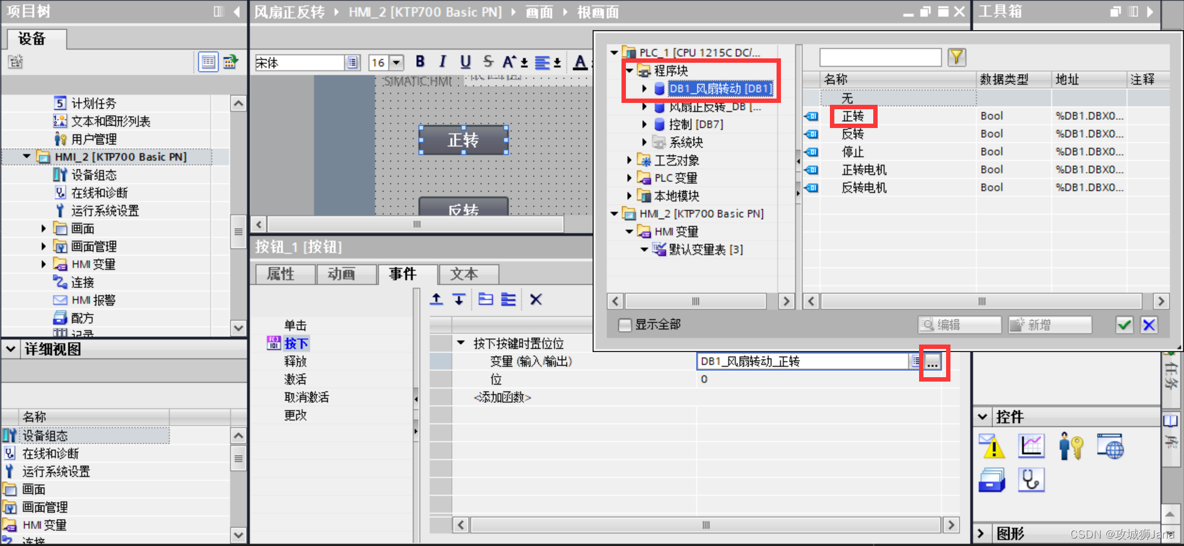Toggle italic text formatting
Image resolution: width=1184 pixels, height=546 pixels.
[x=443, y=62]
